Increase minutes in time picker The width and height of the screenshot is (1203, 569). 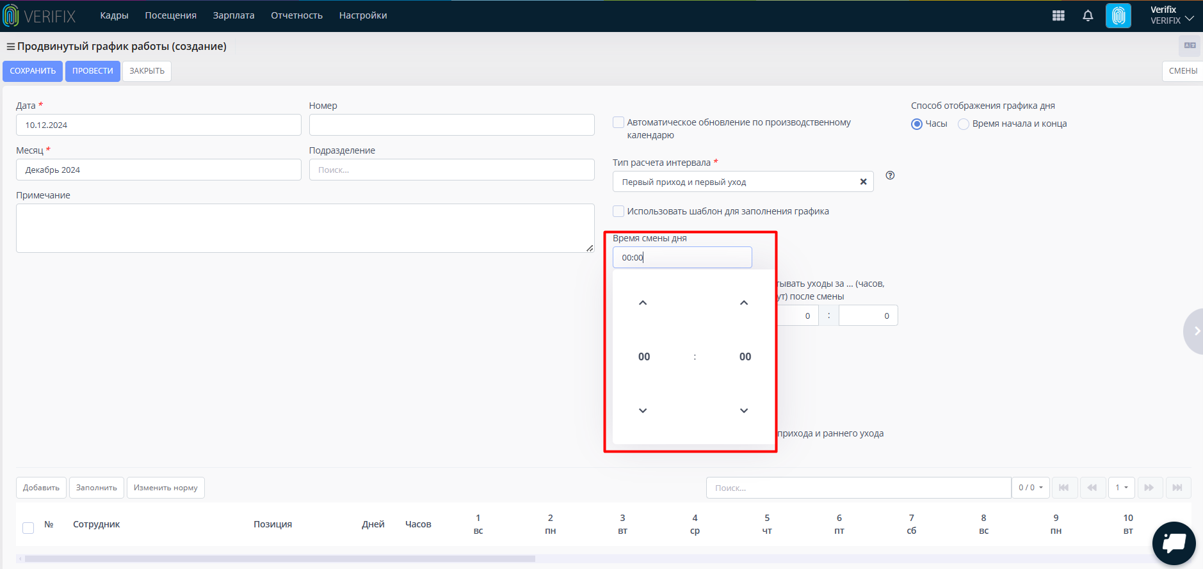click(x=744, y=303)
